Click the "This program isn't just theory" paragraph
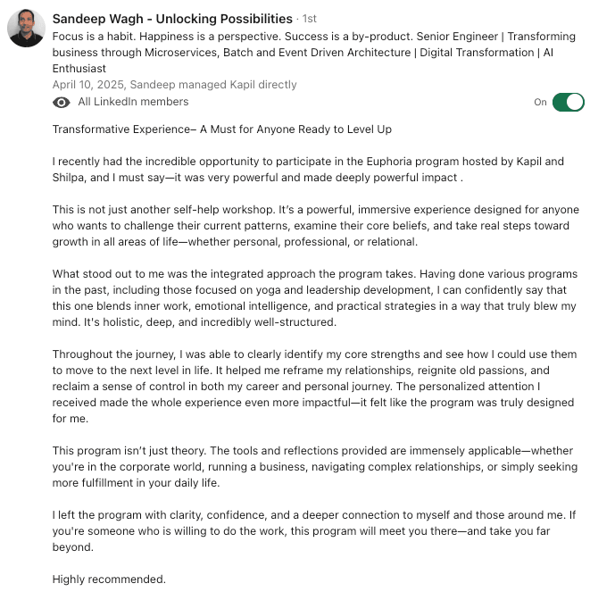 (314, 467)
